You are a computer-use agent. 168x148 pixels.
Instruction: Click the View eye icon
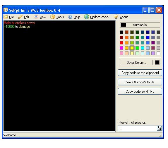coord(36,17)
